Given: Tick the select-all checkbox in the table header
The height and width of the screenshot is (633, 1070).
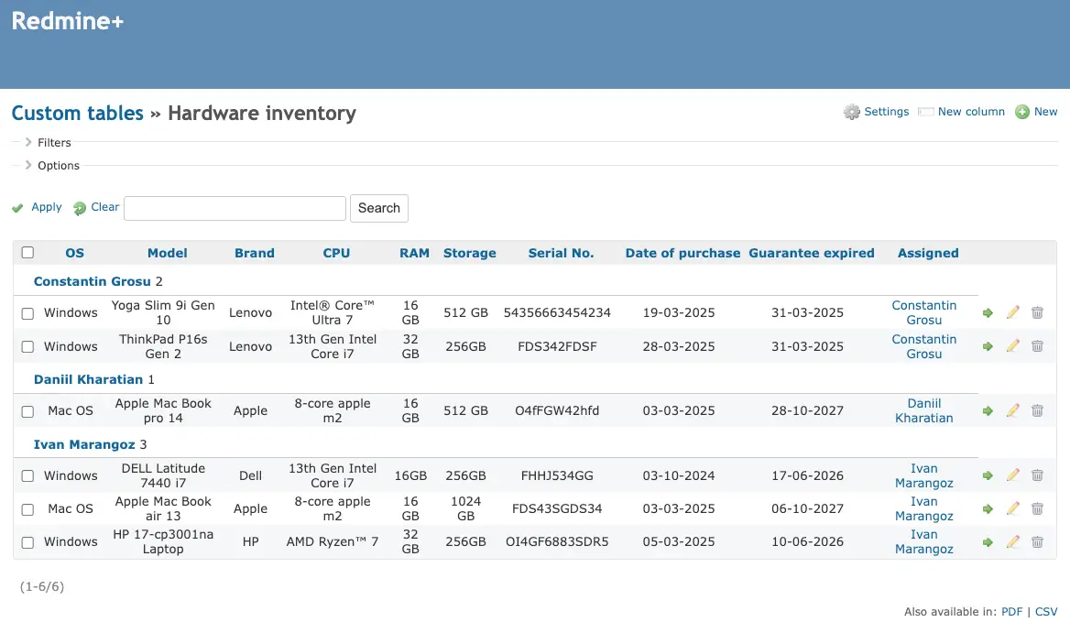Looking at the screenshot, I should (x=27, y=252).
